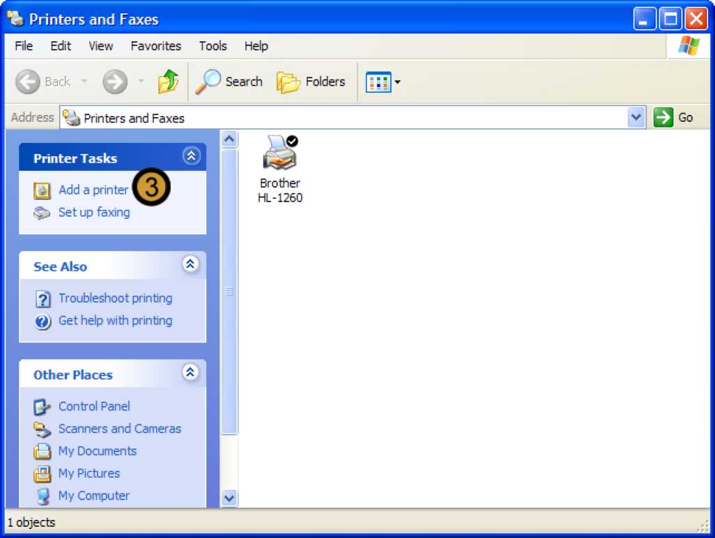Click the Printer Tasks header title
This screenshot has width=715, height=538.
coord(75,158)
